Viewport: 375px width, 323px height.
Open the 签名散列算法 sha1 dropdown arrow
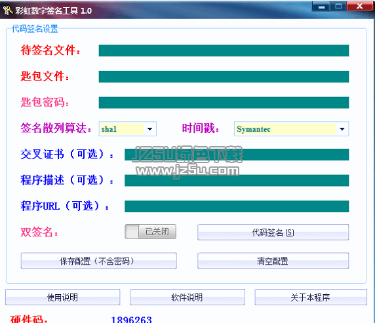coord(150,129)
